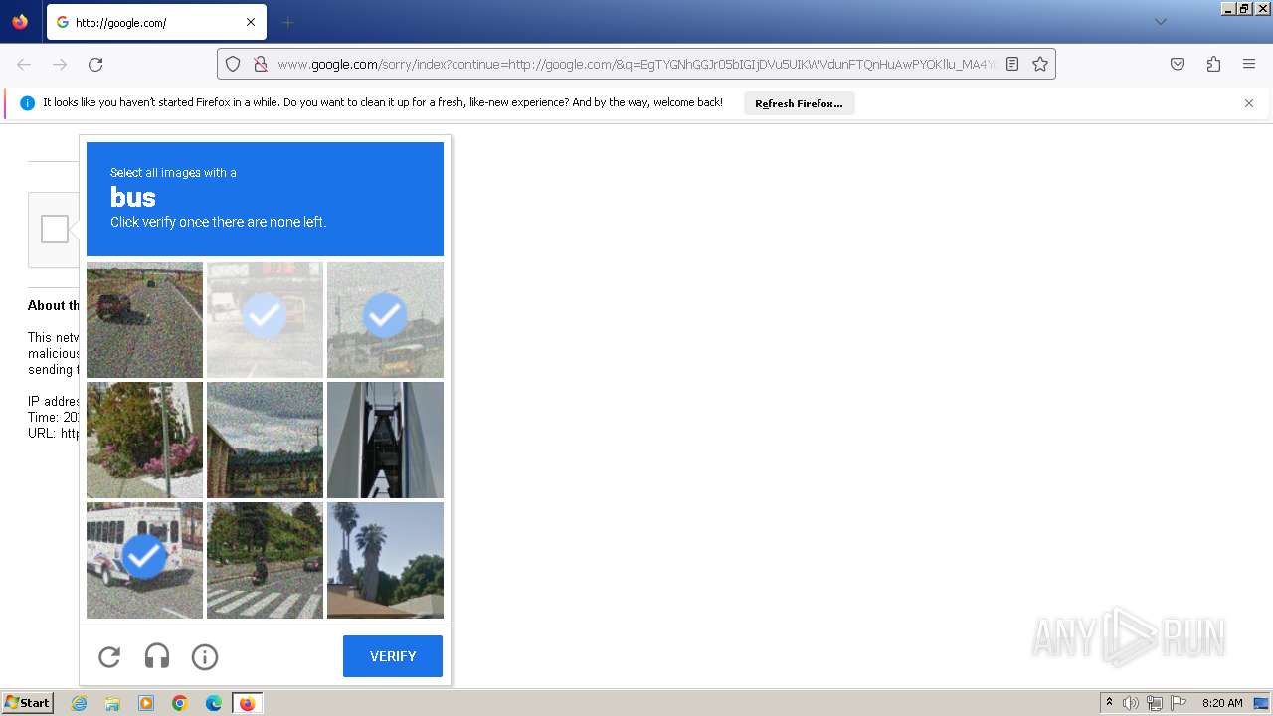This screenshot has height=716, width=1273.
Task: Open tracking protection shield icon
Action: pyautogui.click(x=233, y=64)
